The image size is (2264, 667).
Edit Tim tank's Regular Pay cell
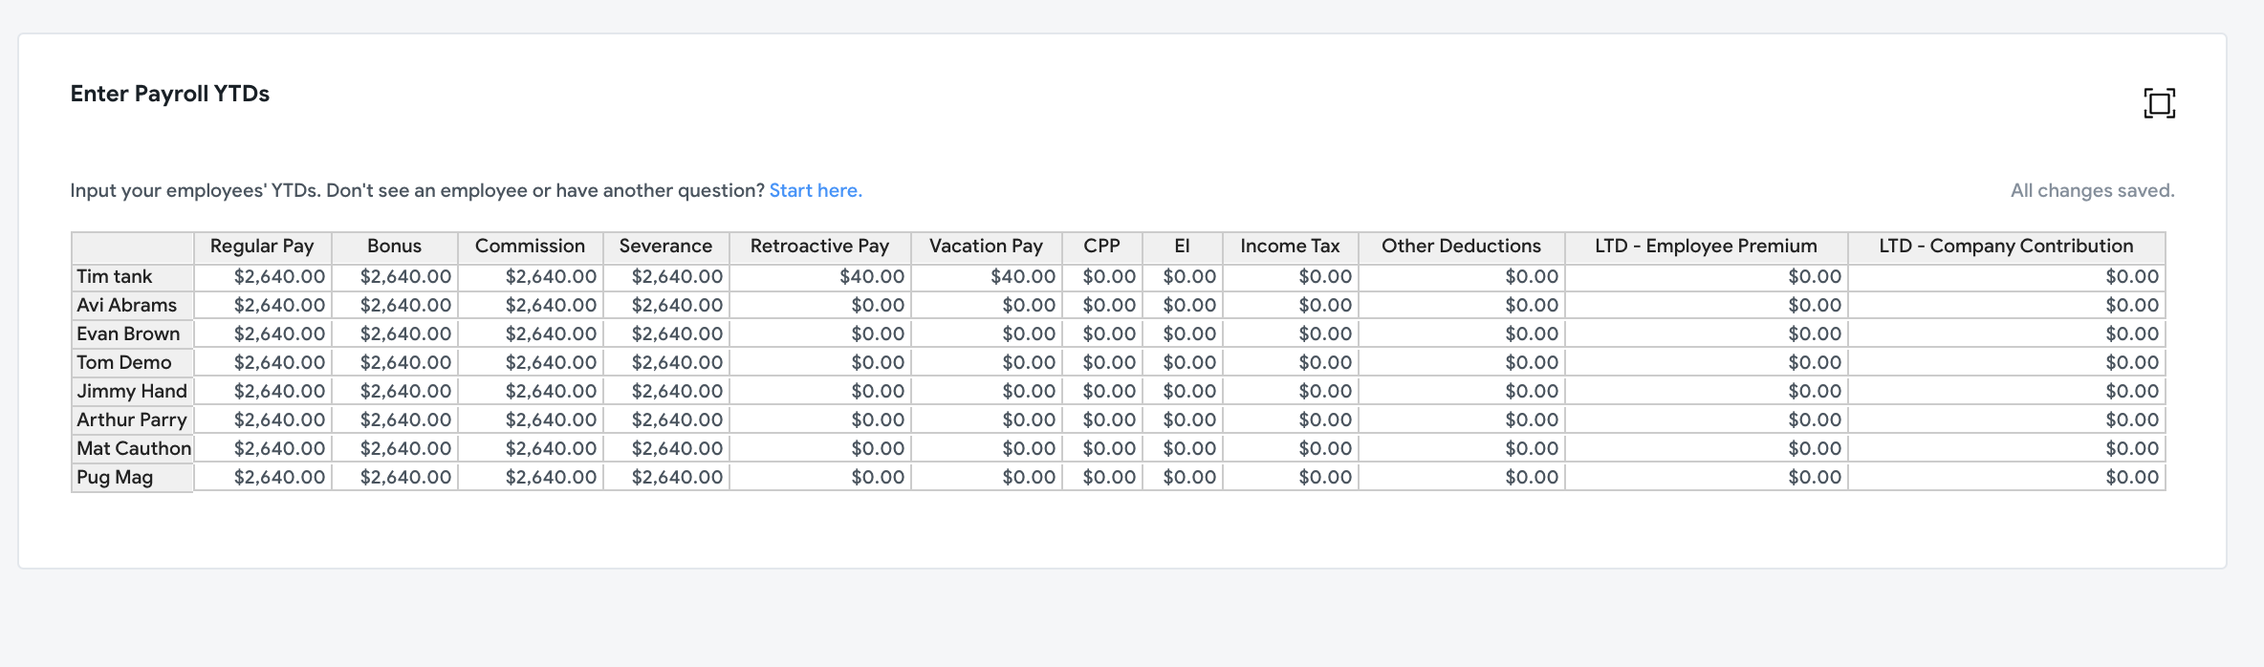click(263, 277)
